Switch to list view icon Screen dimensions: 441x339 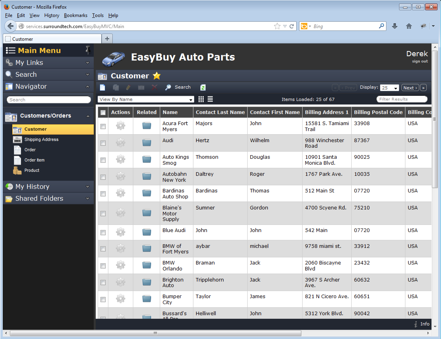pyautogui.click(x=210, y=99)
